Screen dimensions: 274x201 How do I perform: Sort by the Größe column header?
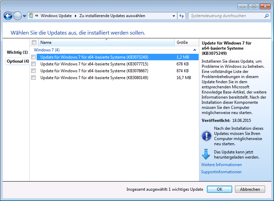coord(187,42)
